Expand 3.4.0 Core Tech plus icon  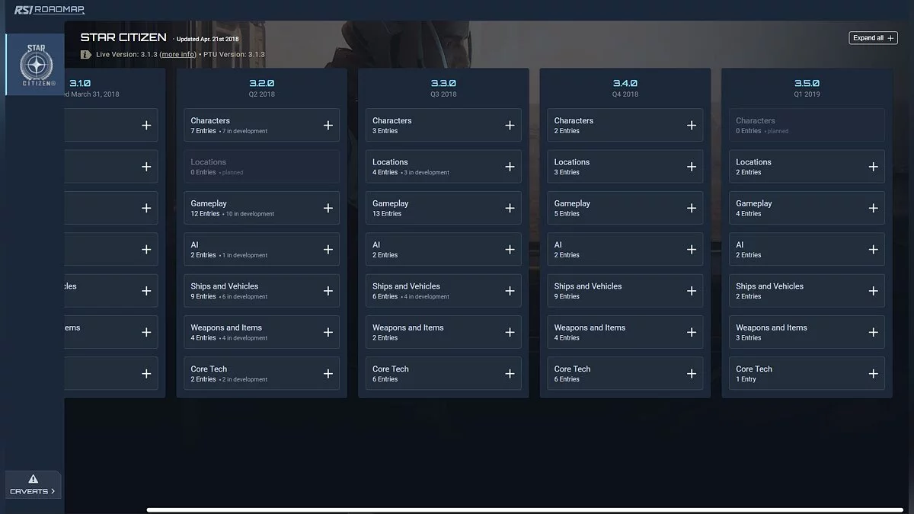pyautogui.click(x=692, y=374)
